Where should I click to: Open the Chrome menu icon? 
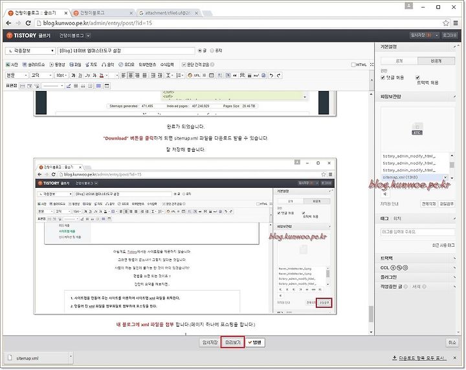click(455, 23)
